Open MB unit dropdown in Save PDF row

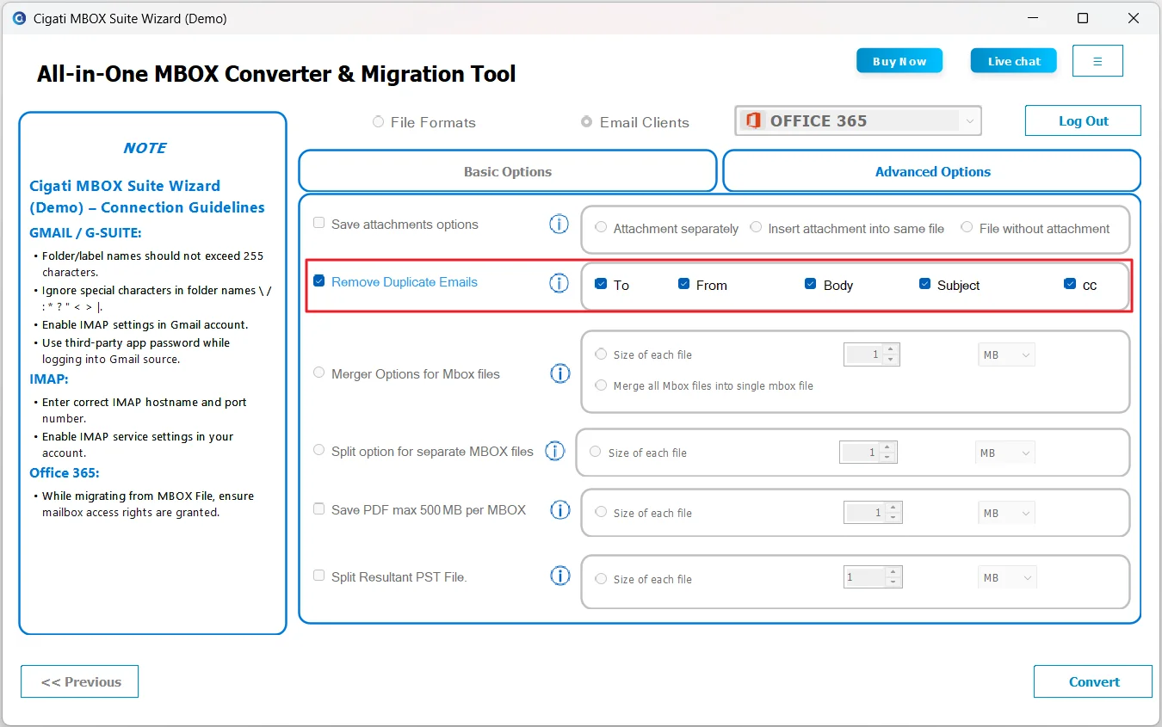coord(1006,513)
